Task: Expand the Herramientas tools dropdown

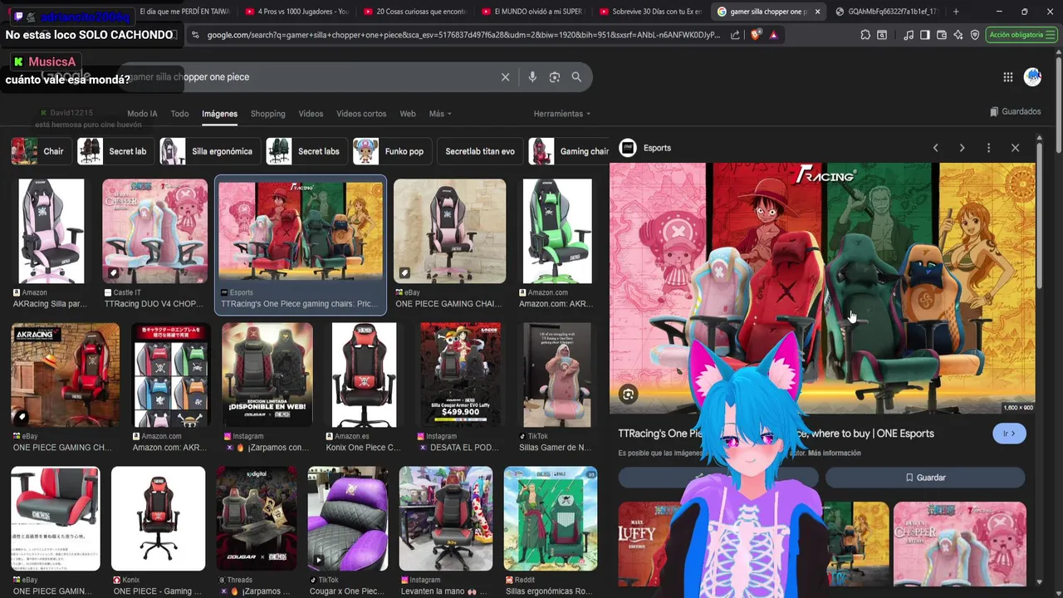Action: click(562, 114)
